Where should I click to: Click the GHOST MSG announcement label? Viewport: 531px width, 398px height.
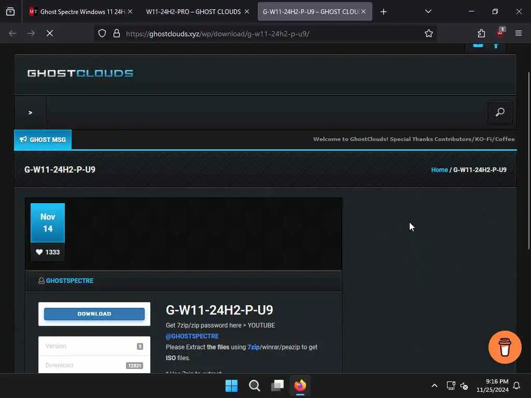[43, 139]
